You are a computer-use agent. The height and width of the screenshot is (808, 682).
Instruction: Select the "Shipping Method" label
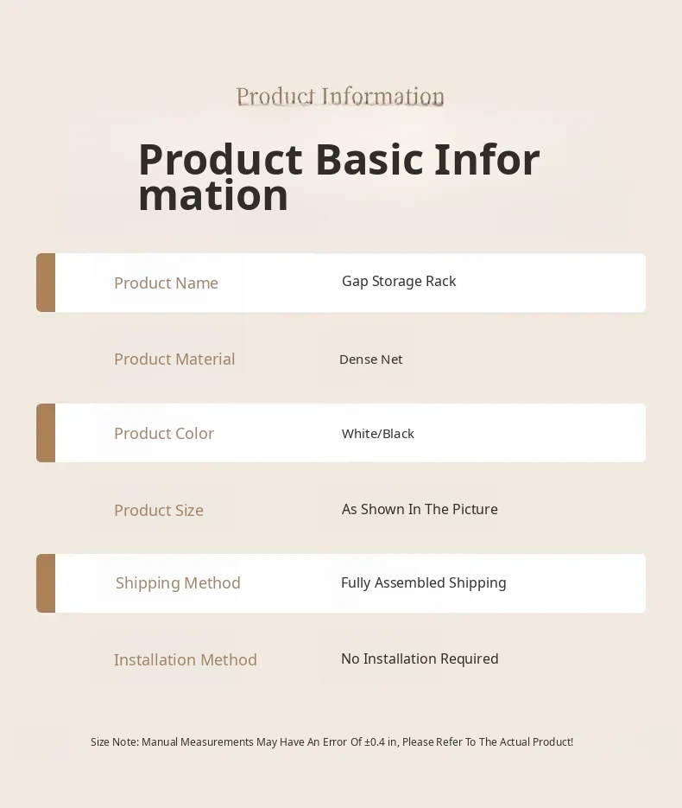(178, 583)
